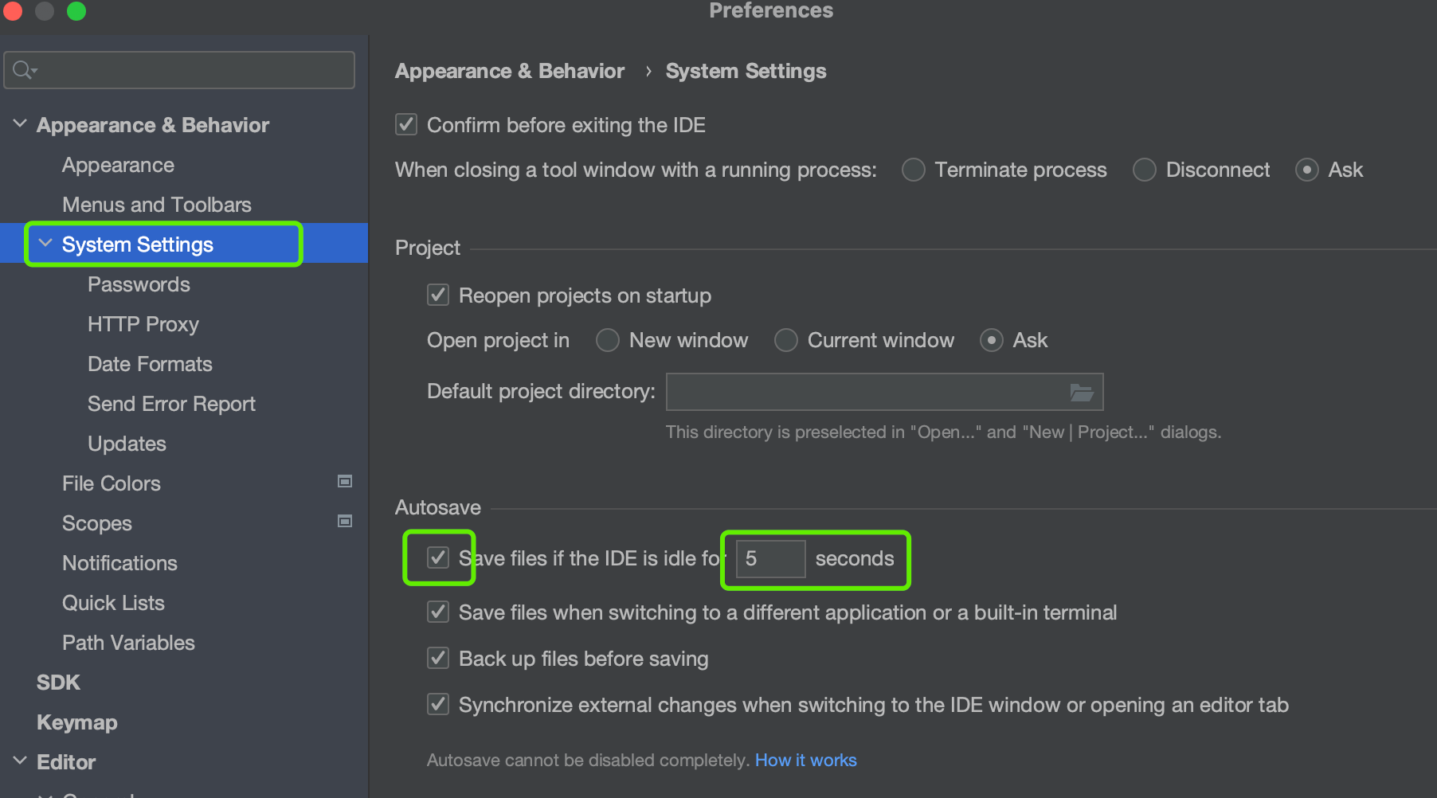Click the folder browse icon for project directory

click(x=1081, y=392)
